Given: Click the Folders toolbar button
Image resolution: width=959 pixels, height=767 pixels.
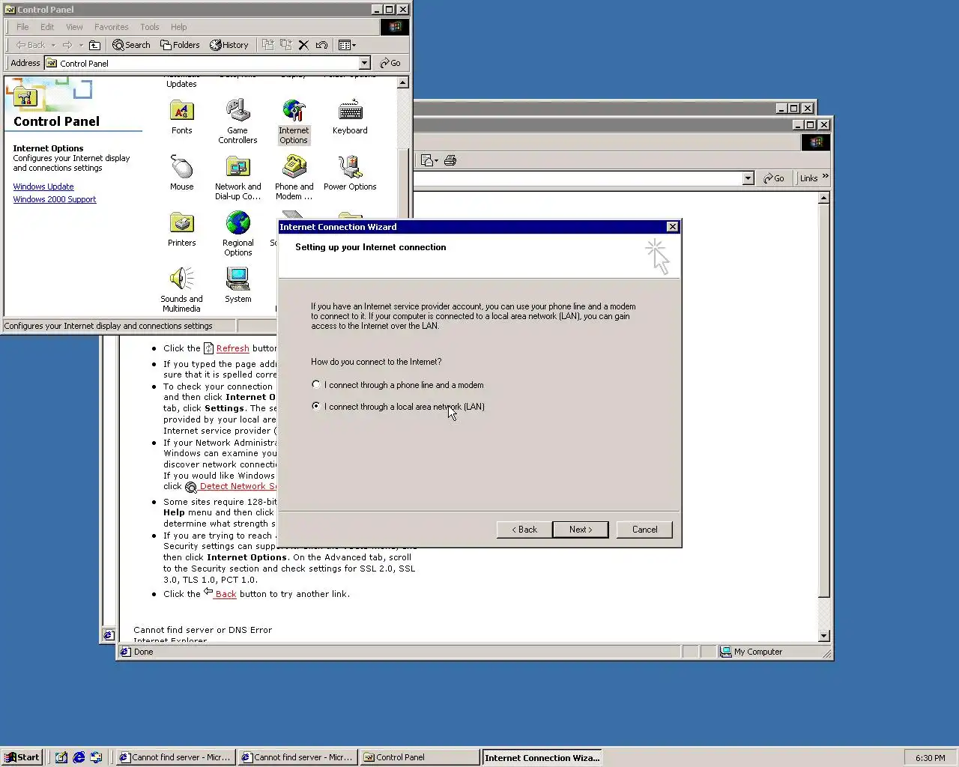Looking at the screenshot, I should 180,45.
